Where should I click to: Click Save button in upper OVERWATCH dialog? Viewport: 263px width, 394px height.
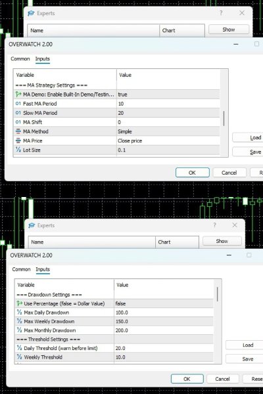tap(248, 152)
